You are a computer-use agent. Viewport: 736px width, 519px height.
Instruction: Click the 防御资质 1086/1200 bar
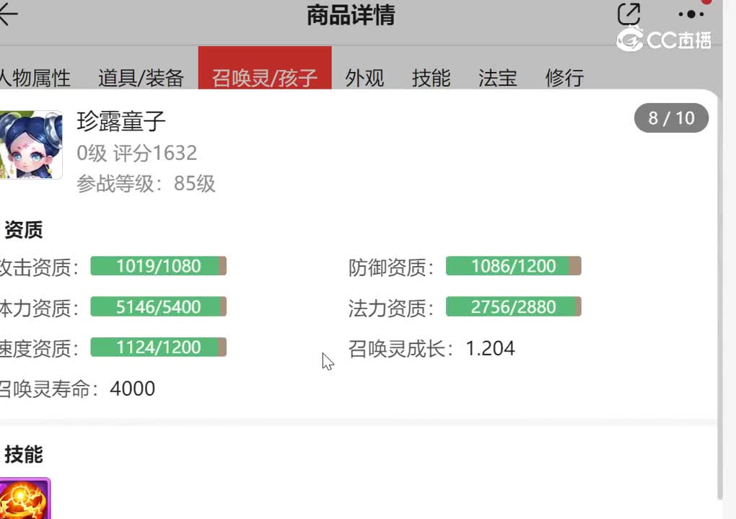[514, 266]
